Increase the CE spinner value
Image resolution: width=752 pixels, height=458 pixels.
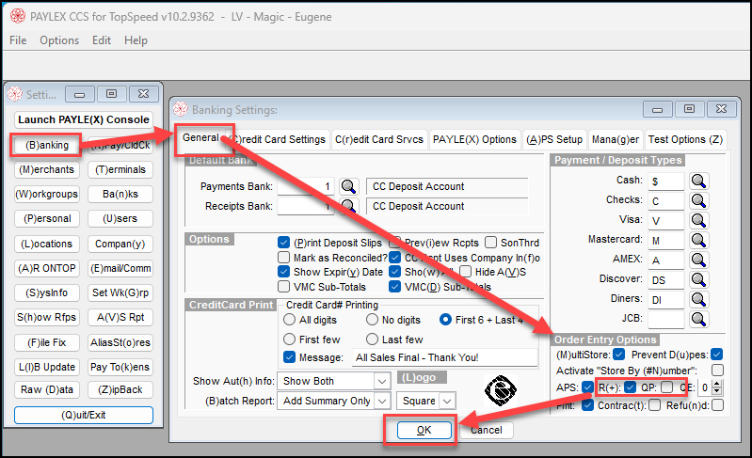point(716,384)
